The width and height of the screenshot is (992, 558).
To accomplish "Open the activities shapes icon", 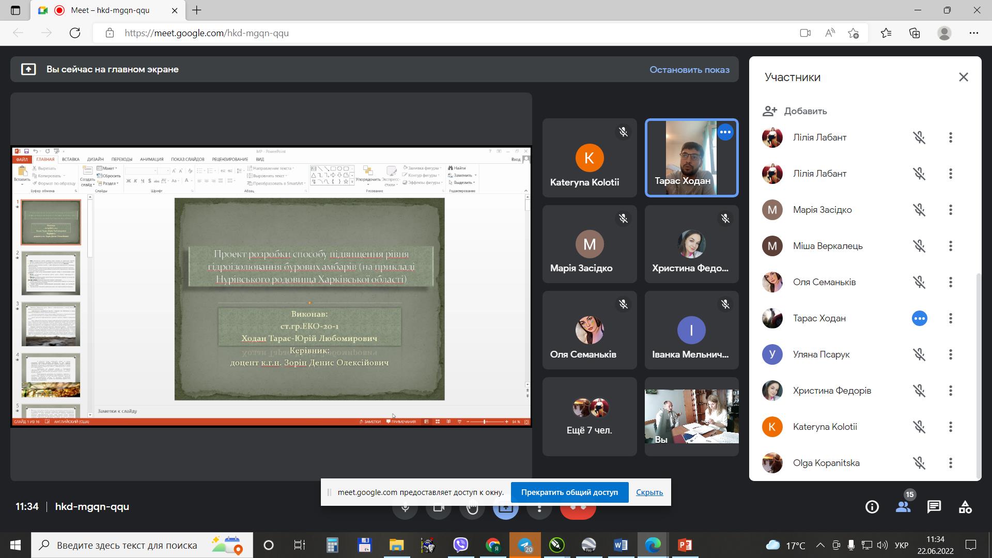I will pos(965,507).
